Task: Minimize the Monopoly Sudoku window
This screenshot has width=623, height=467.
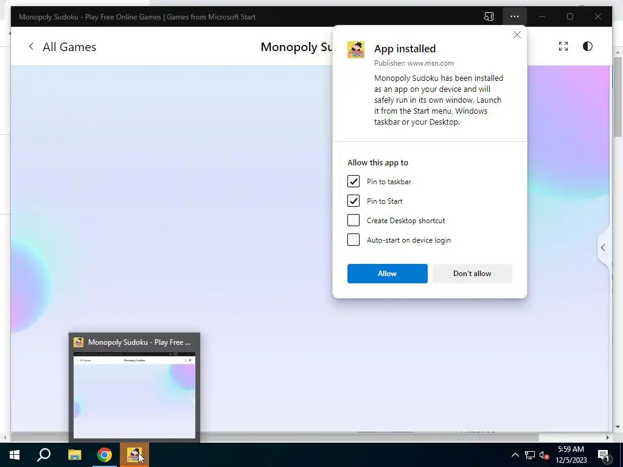Action: [542, 16]
